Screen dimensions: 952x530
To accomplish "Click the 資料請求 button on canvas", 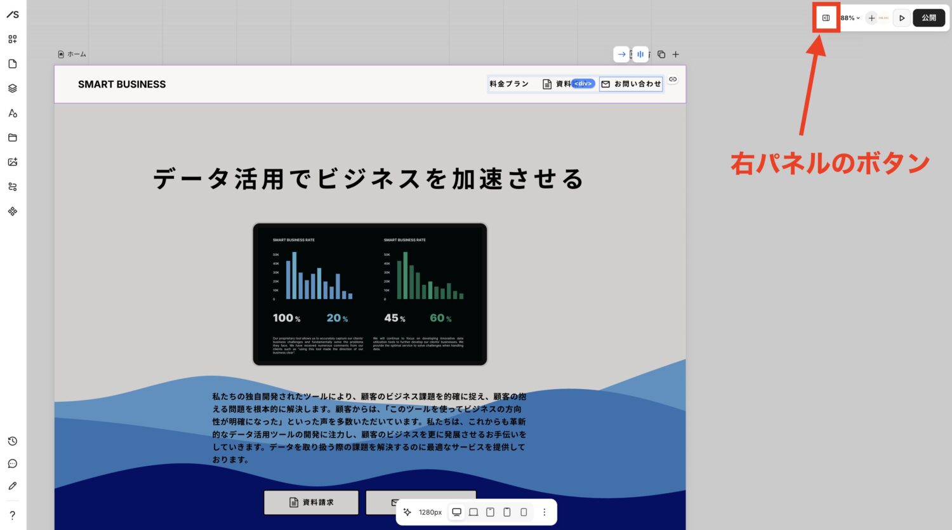I will (311, 502).
